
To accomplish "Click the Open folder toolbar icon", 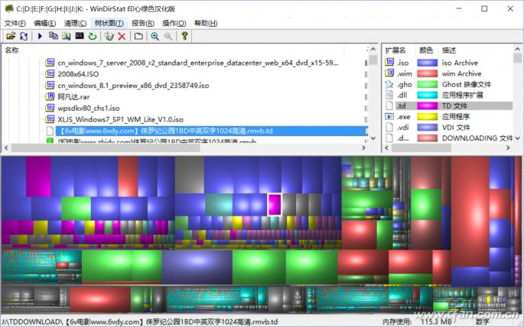I will [11, 36].
